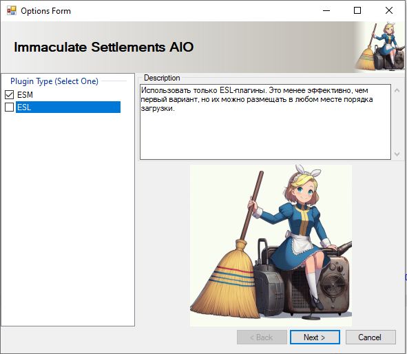Select the ESM list item label
Viewport: 407px width, 354px height.
click(x=25, y=95)
